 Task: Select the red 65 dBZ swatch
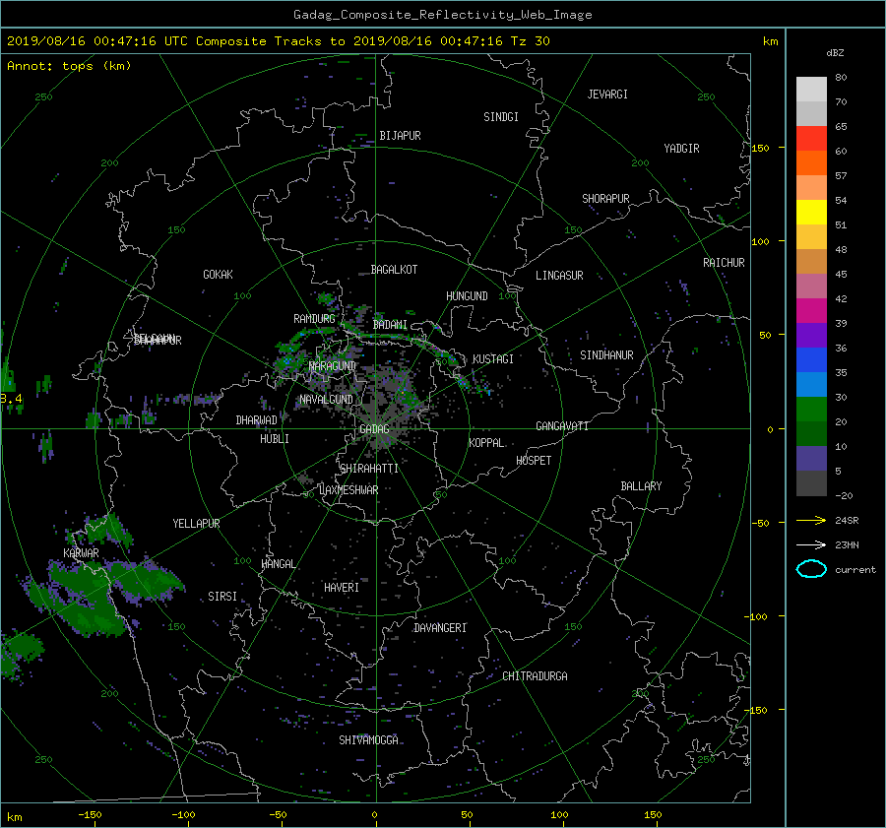[811, 138]
